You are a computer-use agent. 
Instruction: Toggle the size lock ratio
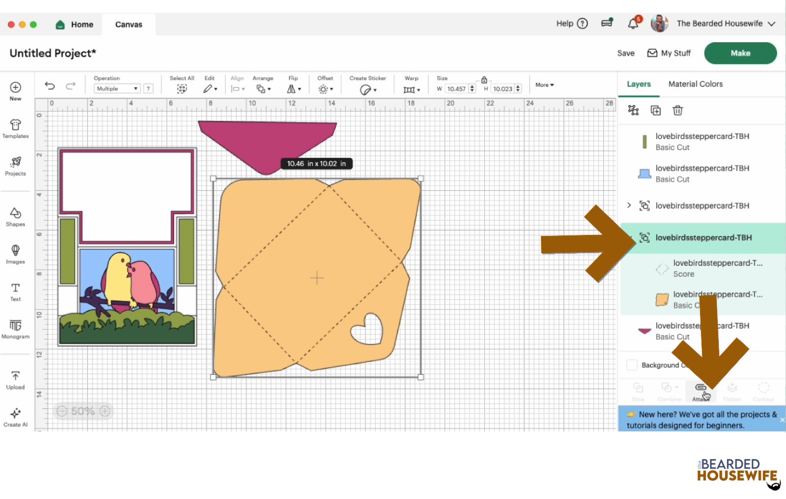[x=483, y=79]
